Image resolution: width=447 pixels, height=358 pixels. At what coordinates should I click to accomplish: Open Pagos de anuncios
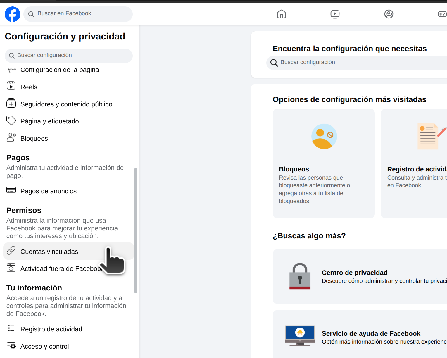tap(69, 191)
